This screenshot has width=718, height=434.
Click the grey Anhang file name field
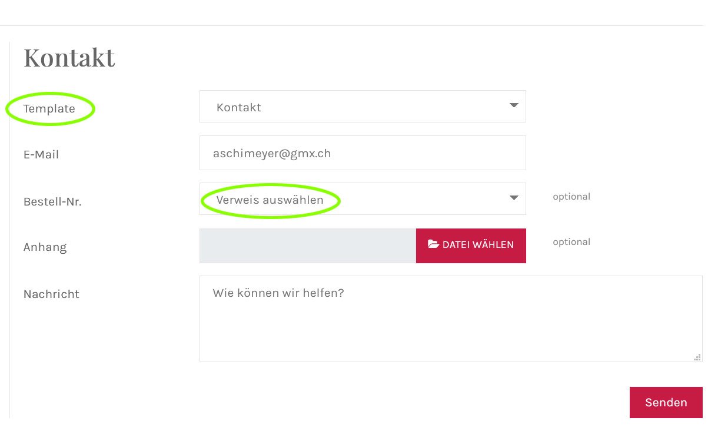(x=308, y=246)
